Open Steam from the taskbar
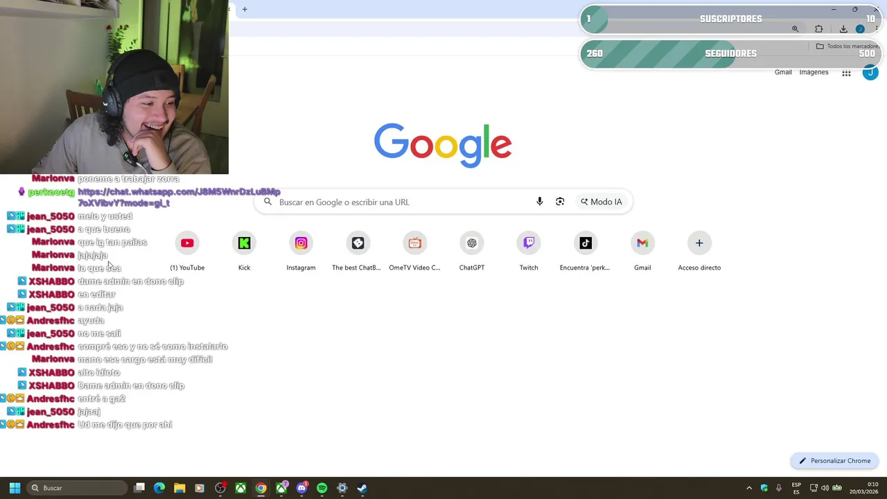 pyautogui.click(x=362, y=488)
